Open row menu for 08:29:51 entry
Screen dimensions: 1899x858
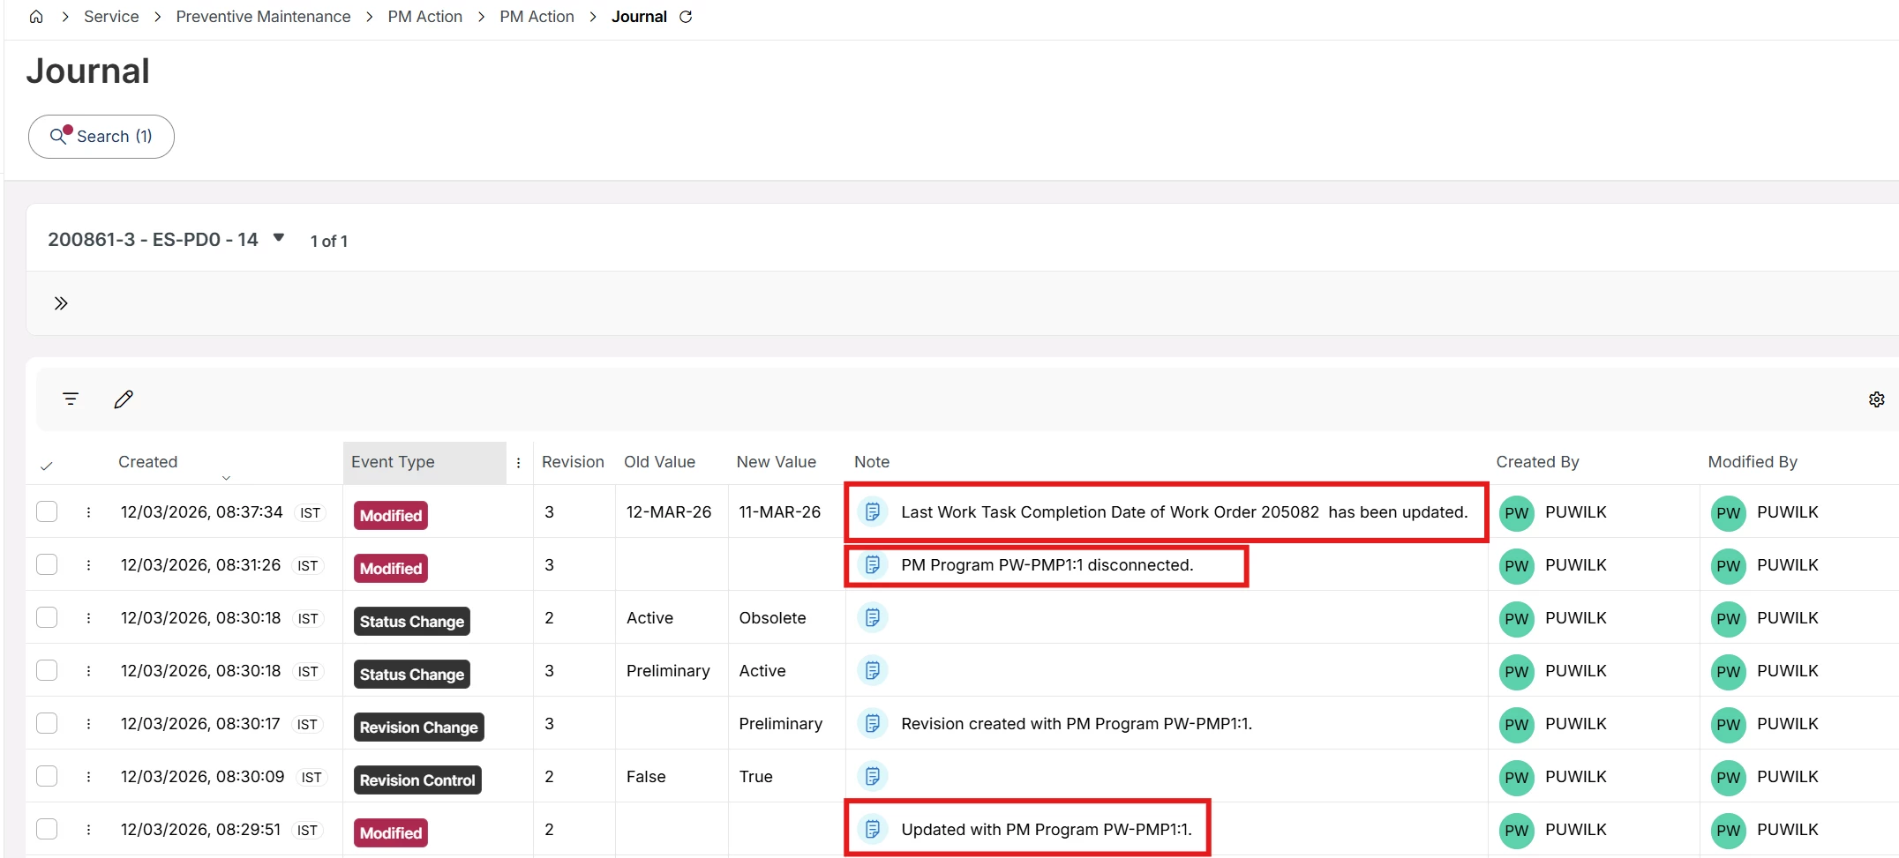tap(88, 829)
